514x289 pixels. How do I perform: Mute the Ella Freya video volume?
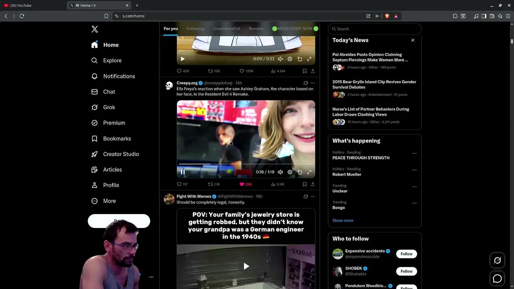(x=280, y=172)
